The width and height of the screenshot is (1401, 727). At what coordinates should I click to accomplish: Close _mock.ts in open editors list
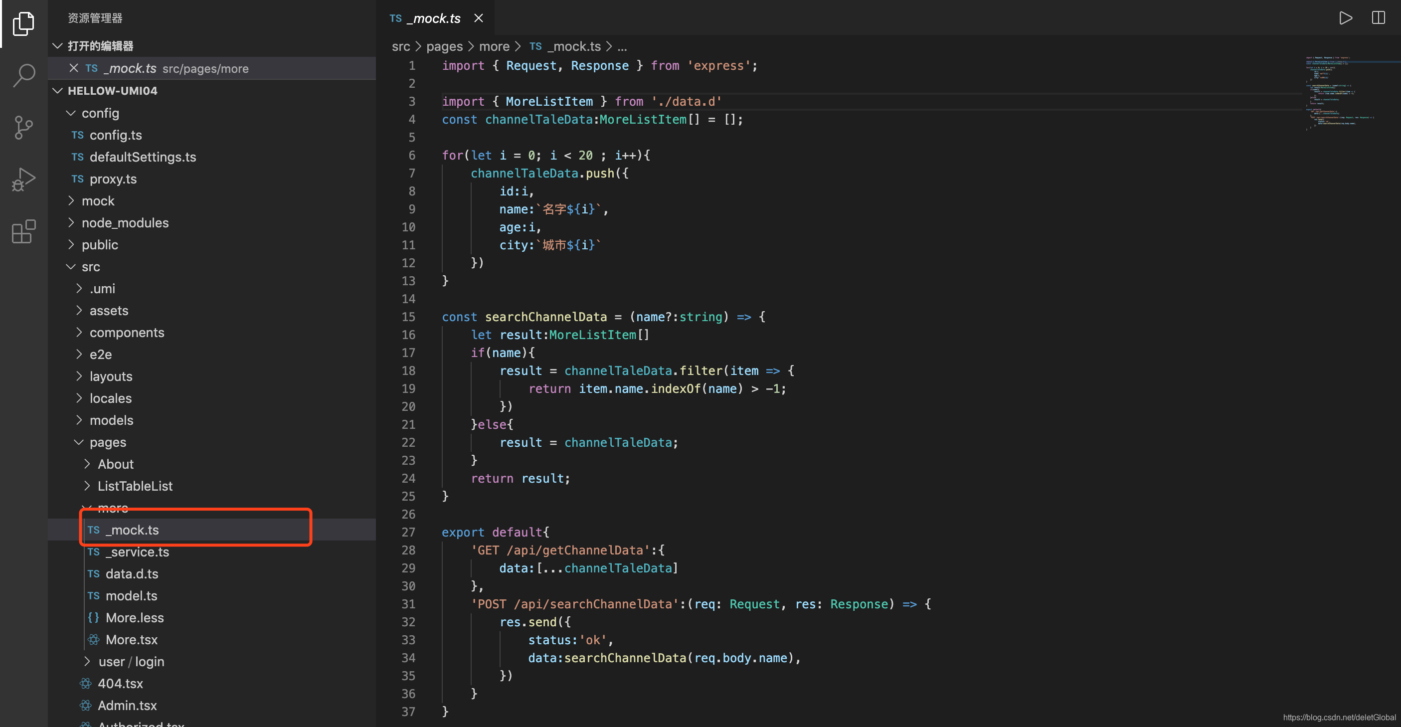click(x=74, y=68)
